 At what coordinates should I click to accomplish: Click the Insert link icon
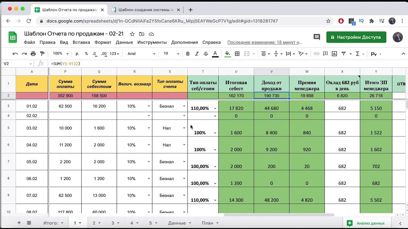coord(316,54)
